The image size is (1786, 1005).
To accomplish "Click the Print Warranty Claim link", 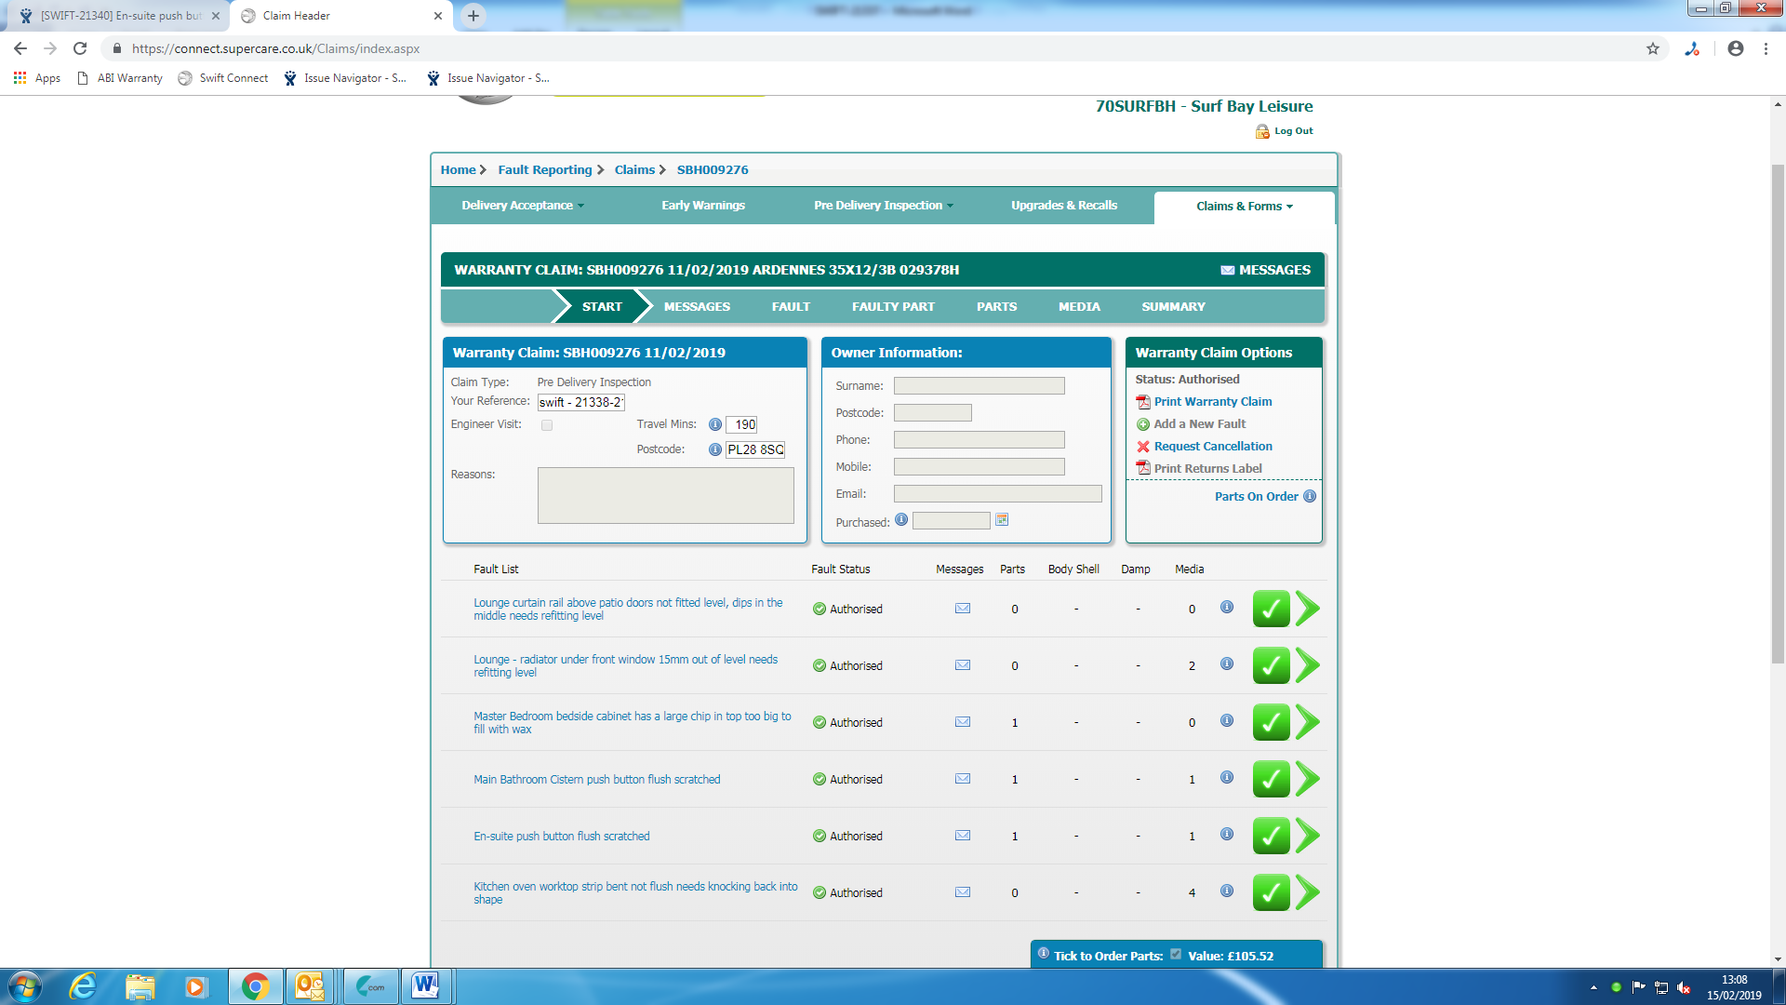I will 1212,402.
